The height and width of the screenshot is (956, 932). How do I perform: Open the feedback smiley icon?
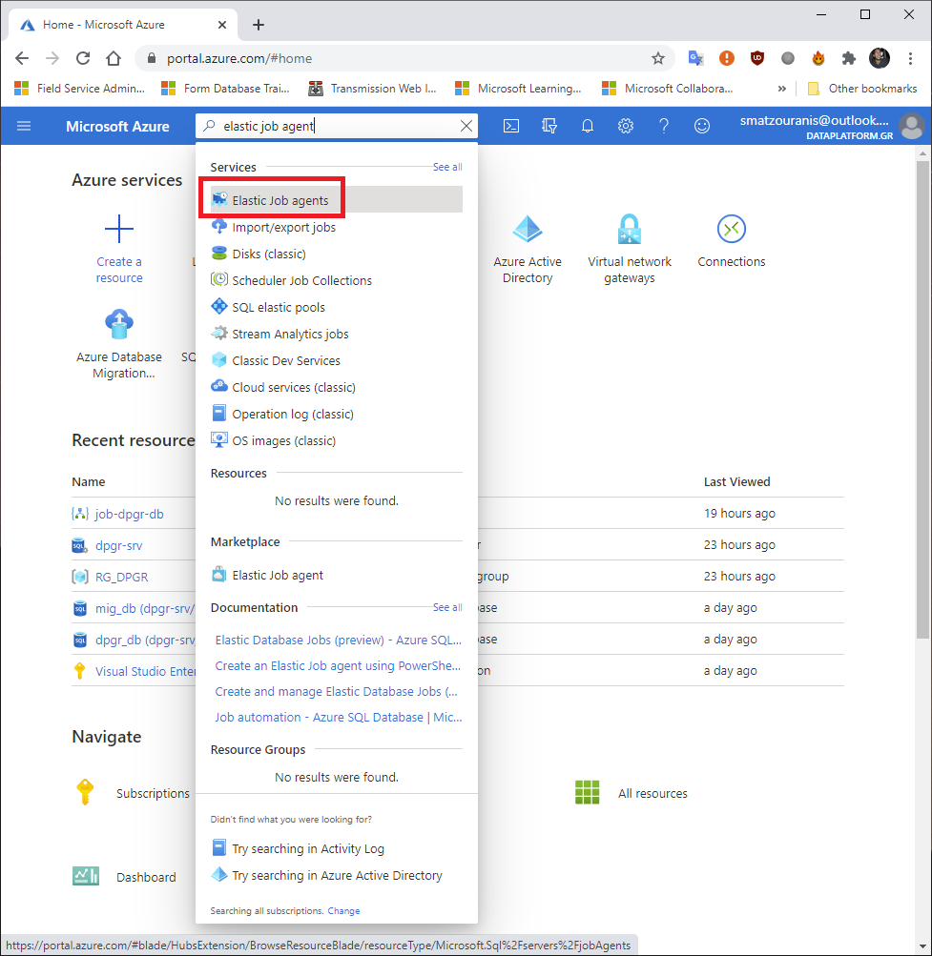pos(702,126)
